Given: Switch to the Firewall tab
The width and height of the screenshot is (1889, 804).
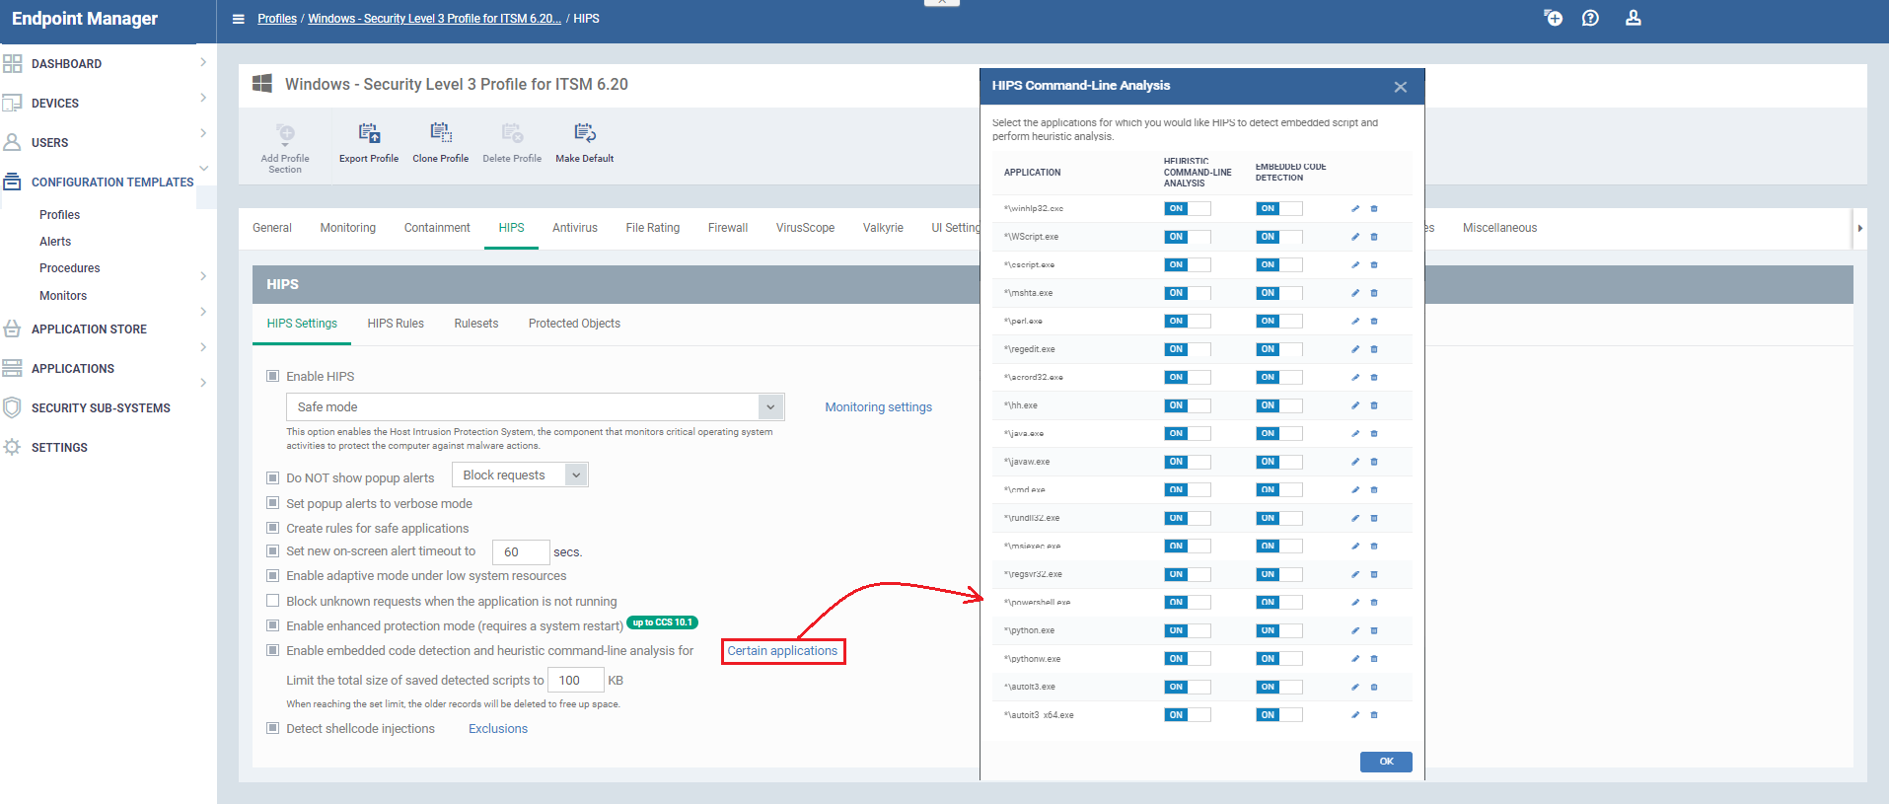Looking at the screenshot, I should (x=728, y=228).
